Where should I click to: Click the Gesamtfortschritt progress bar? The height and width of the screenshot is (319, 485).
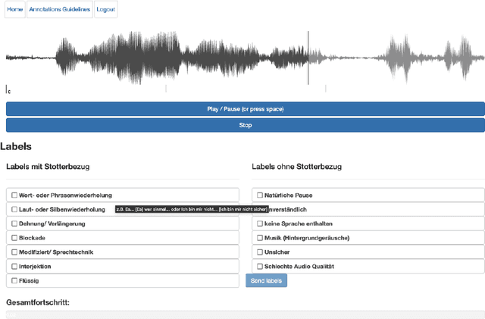coord(246,314)
